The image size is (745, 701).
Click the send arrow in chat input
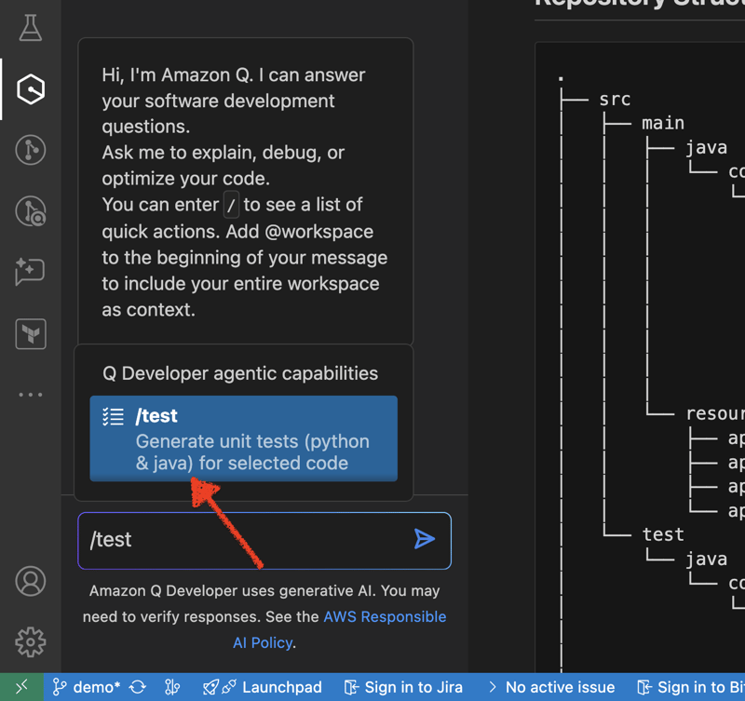(425, 539)
